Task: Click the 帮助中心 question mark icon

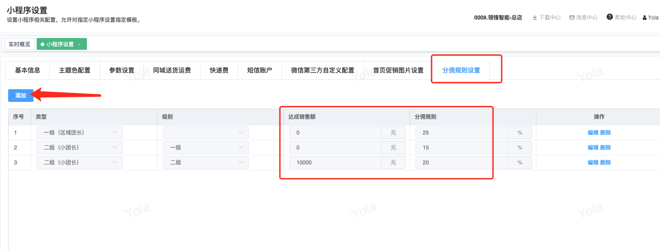Action: pos(610,17)
